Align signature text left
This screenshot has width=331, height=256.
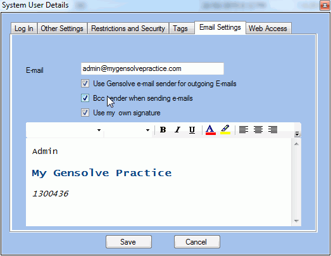[244, 130]
